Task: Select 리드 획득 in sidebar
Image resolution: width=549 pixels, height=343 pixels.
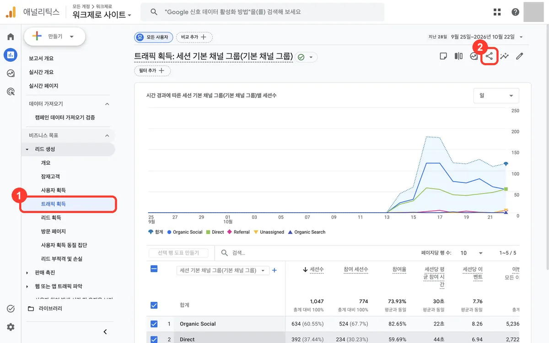Action: (51, 218)
